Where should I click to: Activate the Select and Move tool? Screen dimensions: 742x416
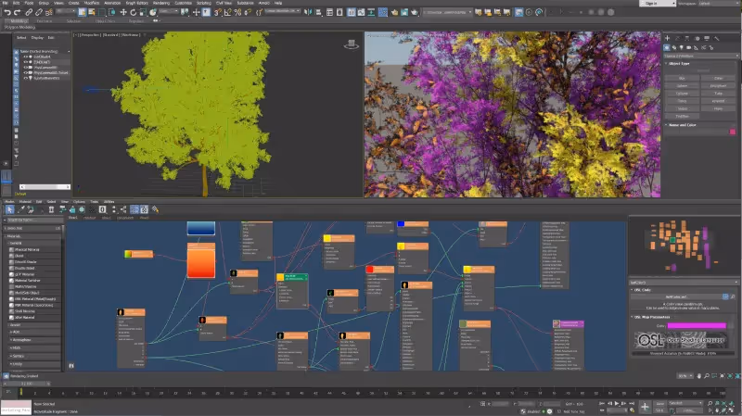(x=123, y=12)
